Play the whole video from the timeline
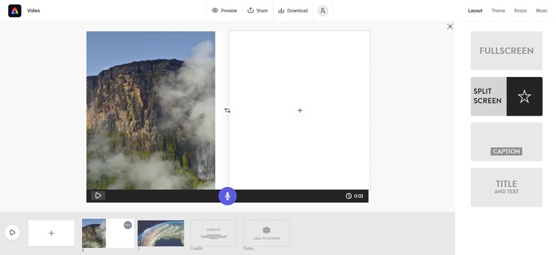 click(12, 233)
